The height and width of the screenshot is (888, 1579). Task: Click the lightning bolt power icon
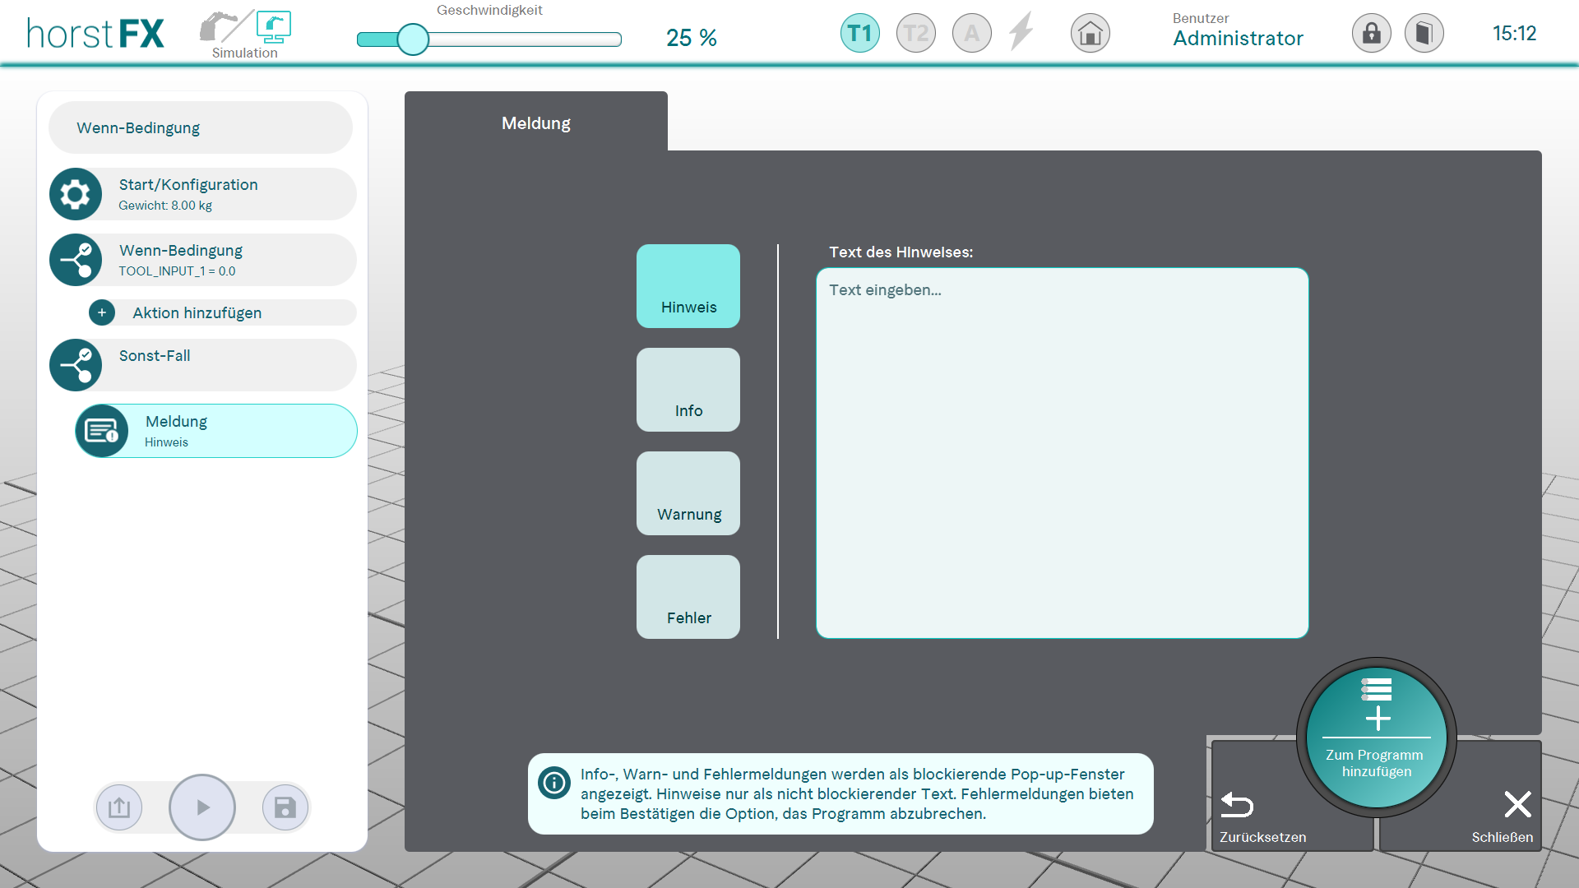(1021, 32)
